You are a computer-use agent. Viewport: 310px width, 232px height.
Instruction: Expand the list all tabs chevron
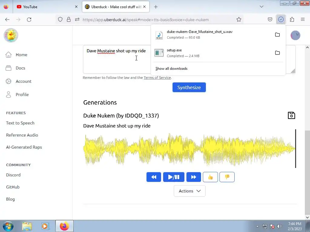(x=261, y=7)
